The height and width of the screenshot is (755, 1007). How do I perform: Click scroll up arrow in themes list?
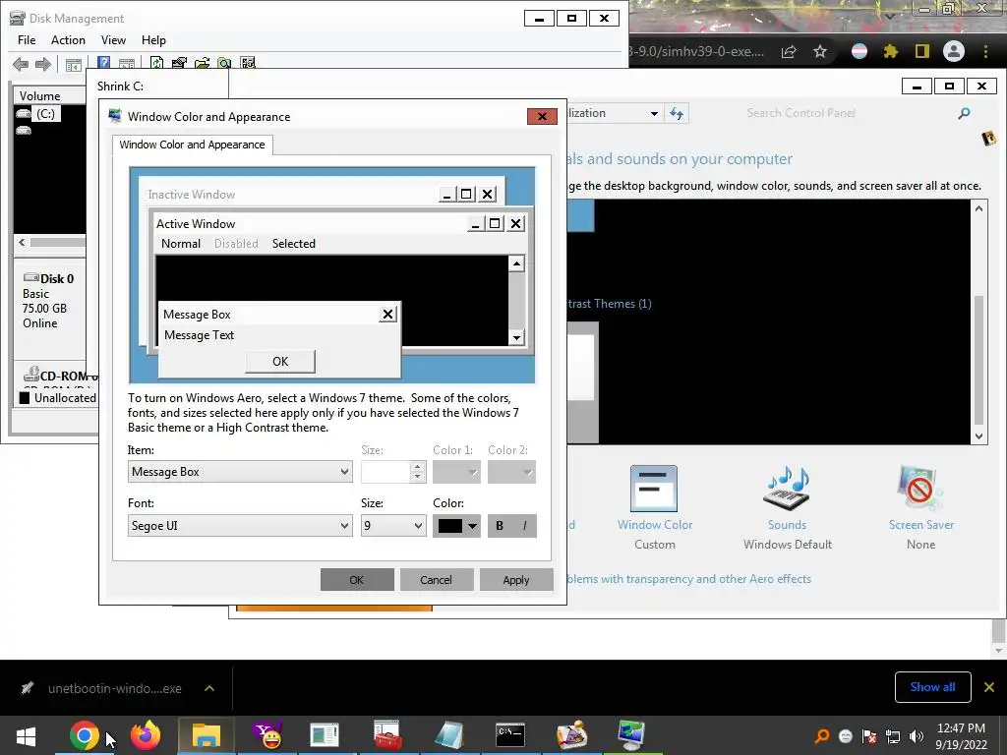pos(978,208)
